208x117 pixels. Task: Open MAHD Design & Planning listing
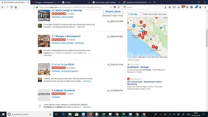69,10
